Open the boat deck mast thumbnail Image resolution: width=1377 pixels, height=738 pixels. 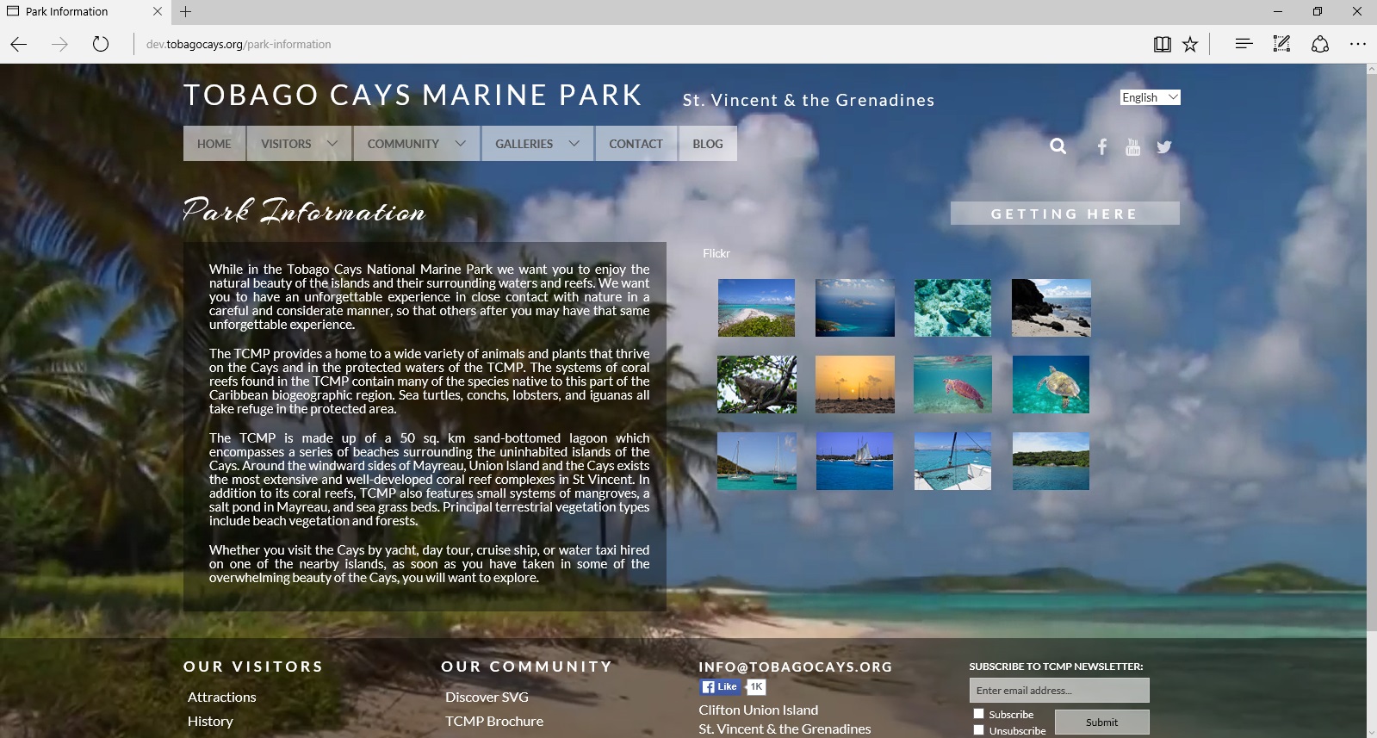point(952,462)
